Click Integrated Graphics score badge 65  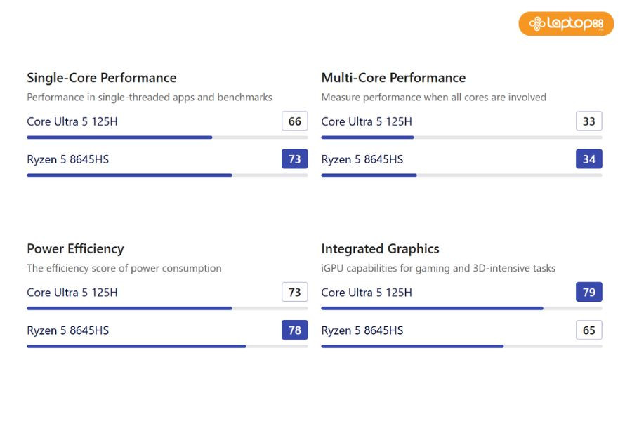(589, 330)
